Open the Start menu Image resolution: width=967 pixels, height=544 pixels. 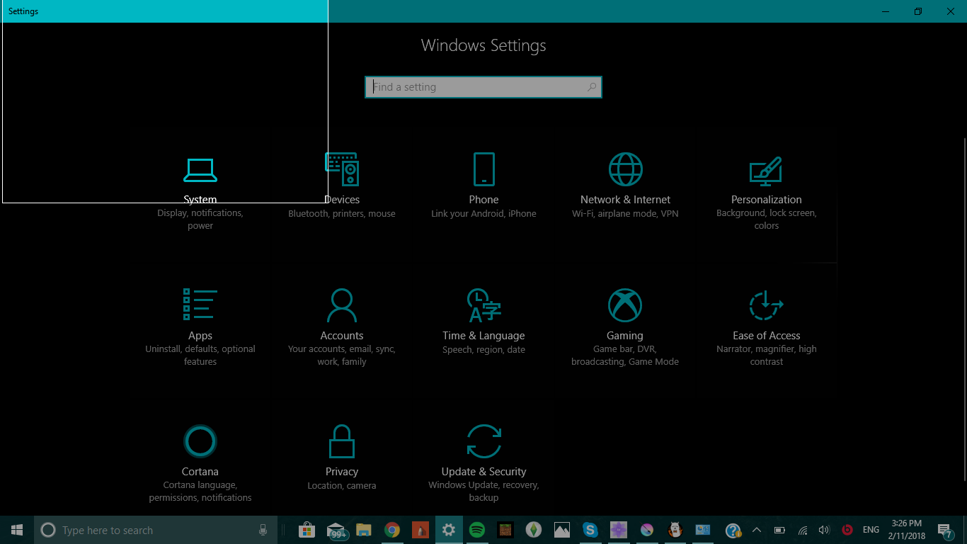tap(16, 529)
